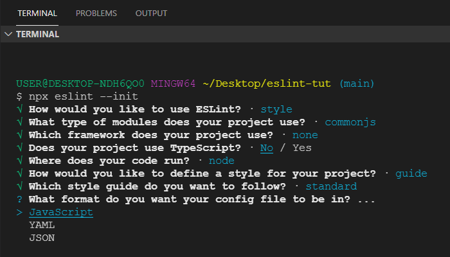Click the TERMINAL section header label
Screen dimensions: 450x257
37,34
